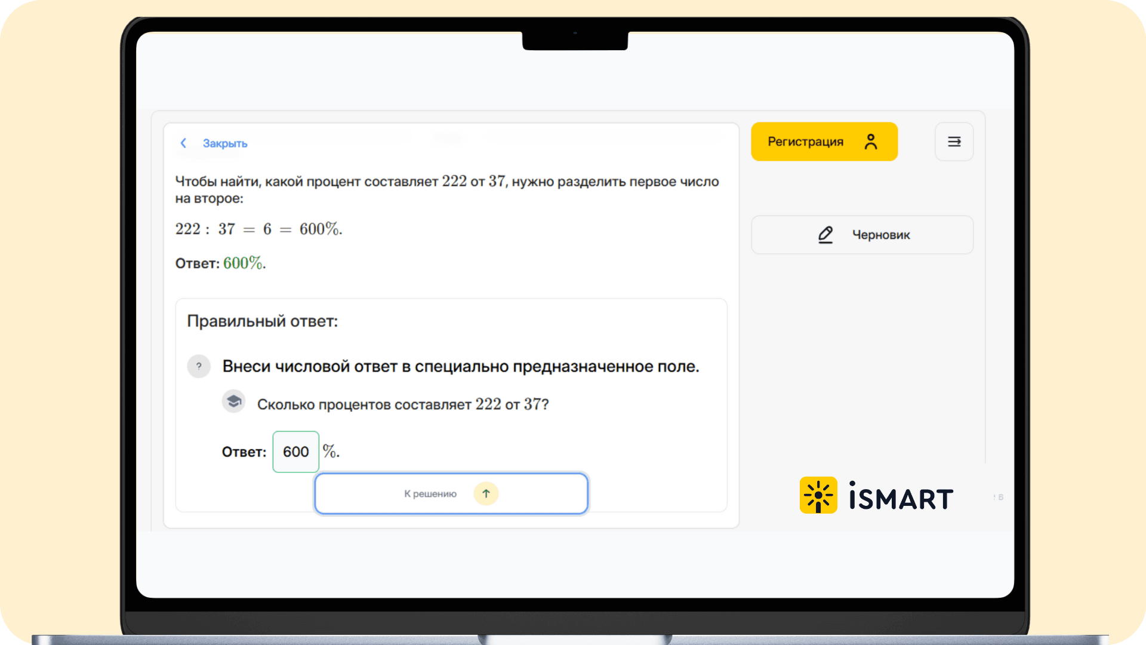Screen dimensions: 1146x645
Task: Click the percent sign after the input
Action: [x=329, y=451]
